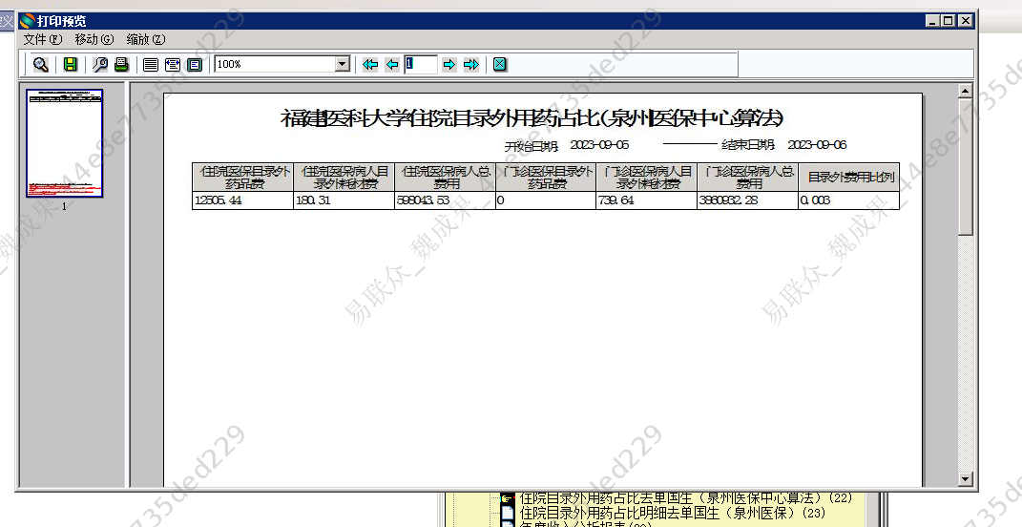
Task: Click column header 住院医保目录外药品费
Action: pos(242,177)
